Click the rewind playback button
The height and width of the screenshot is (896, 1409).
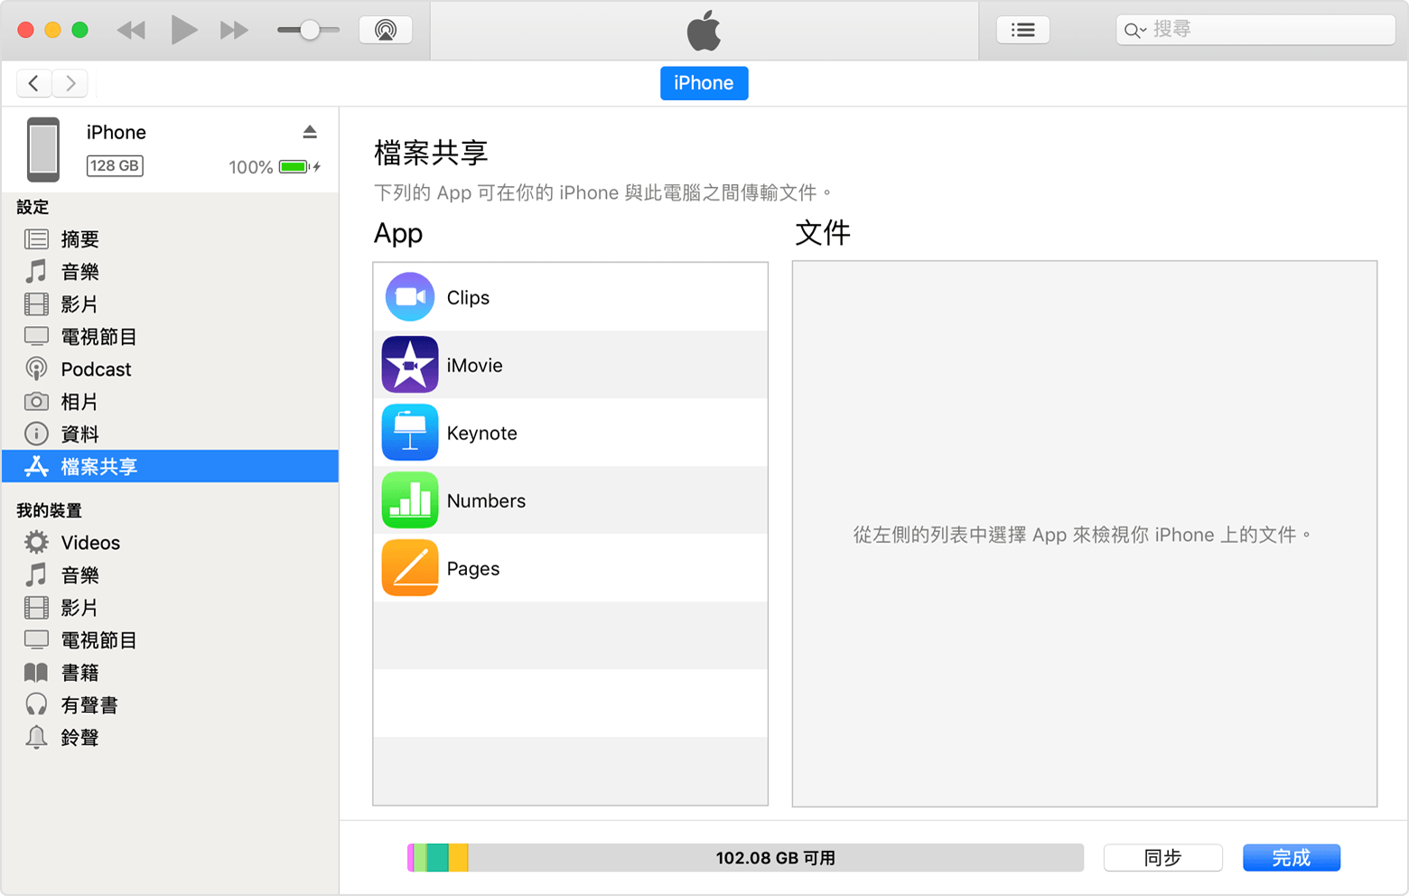131,30
